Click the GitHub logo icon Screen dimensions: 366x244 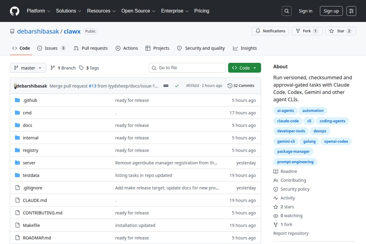15,11
